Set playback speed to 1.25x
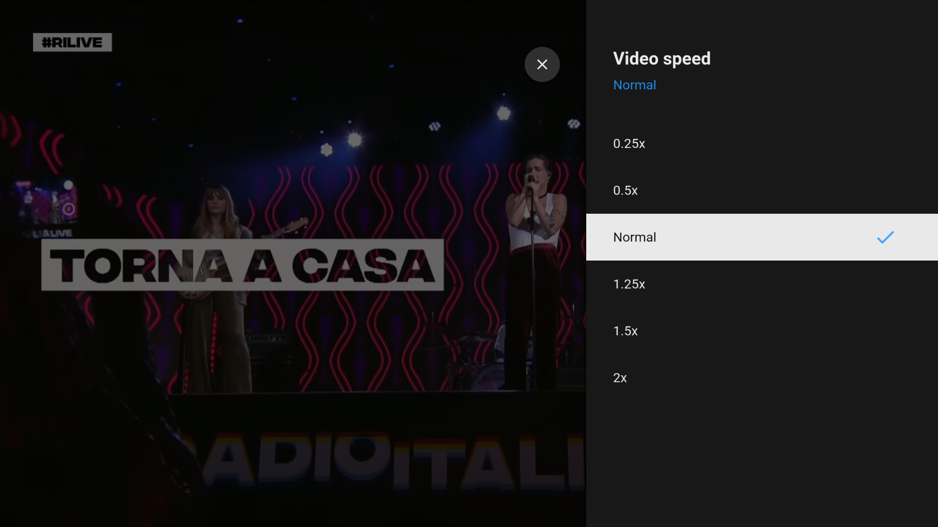Image resolution: width=938 pixels, height=527 pixels. [x=629, y=284]
